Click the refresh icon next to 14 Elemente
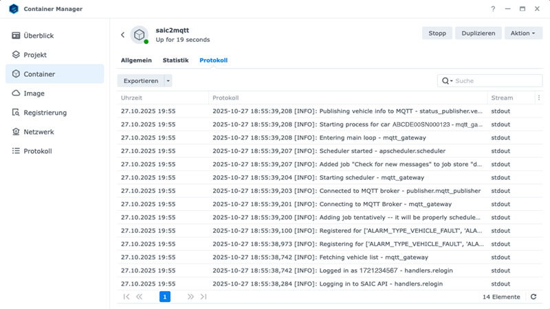 pos(533,297)
